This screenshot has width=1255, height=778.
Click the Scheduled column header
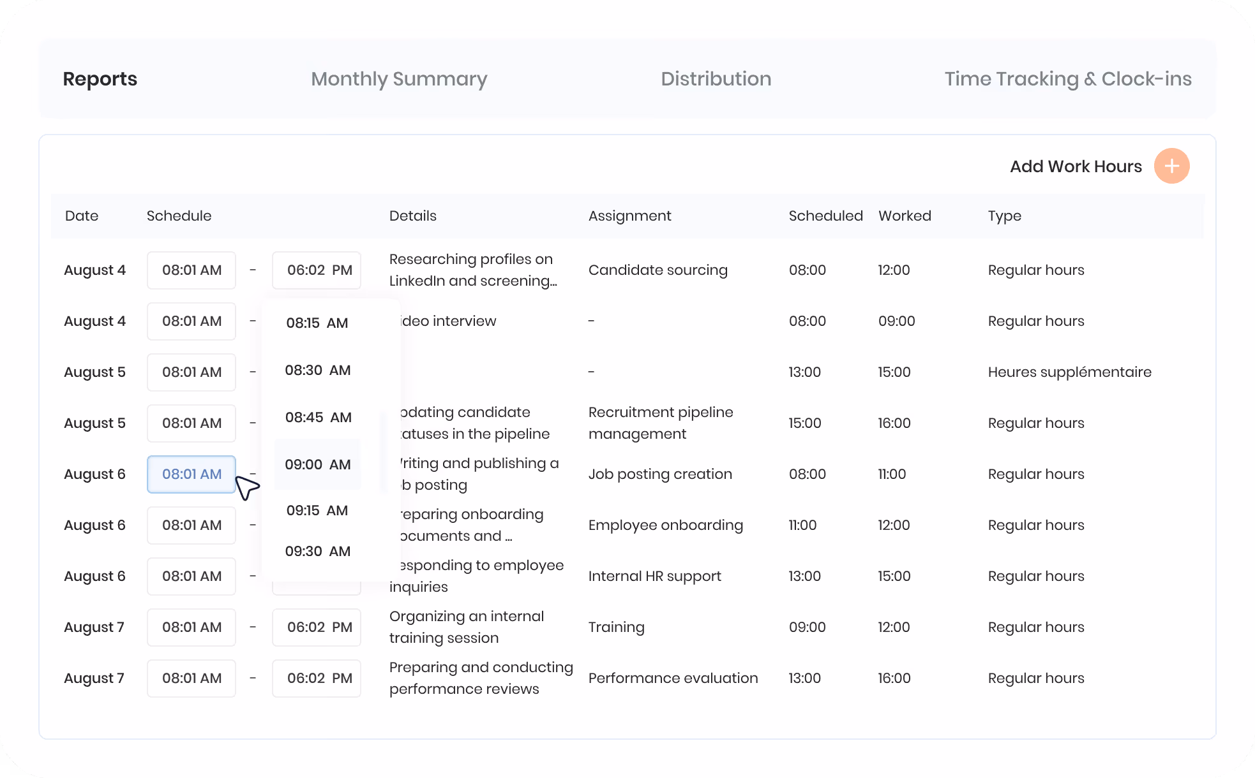(x=825, y=216)
